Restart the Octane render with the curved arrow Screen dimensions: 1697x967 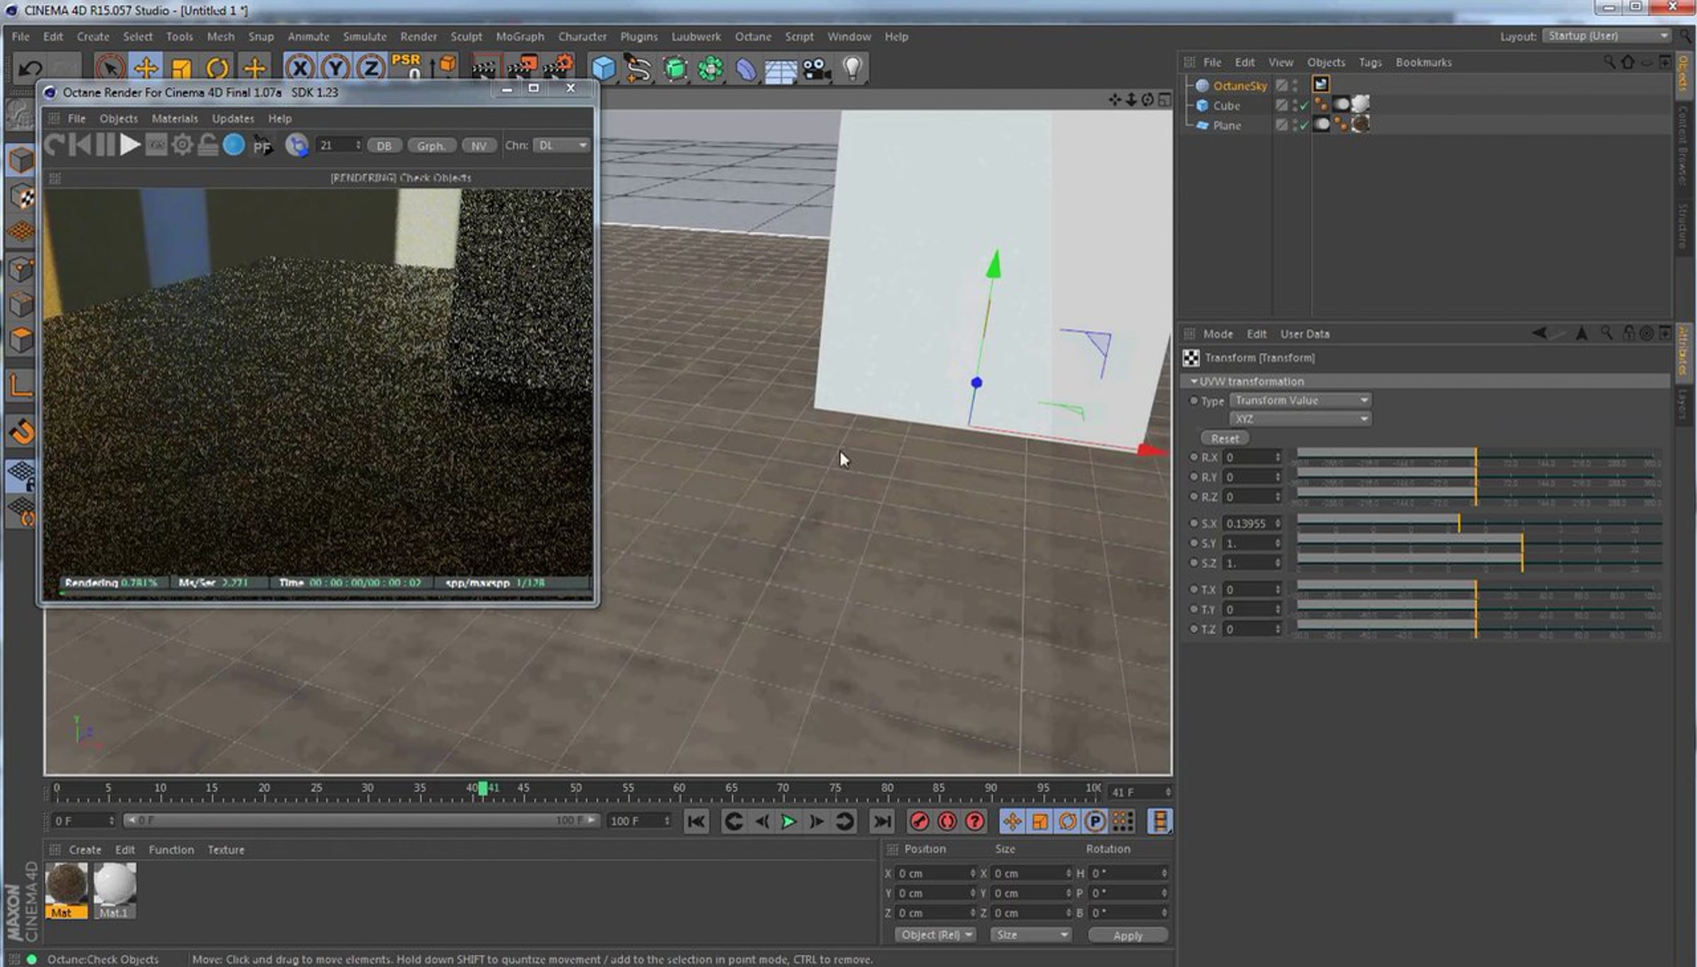(x=54, y=145)
